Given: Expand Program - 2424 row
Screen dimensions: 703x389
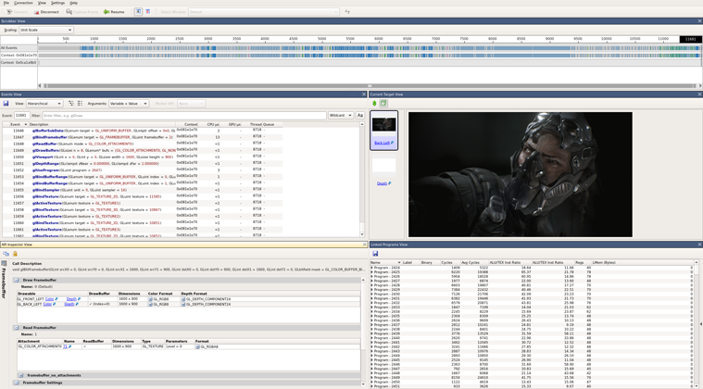Looking at the screenshot, I should (371, 268).
